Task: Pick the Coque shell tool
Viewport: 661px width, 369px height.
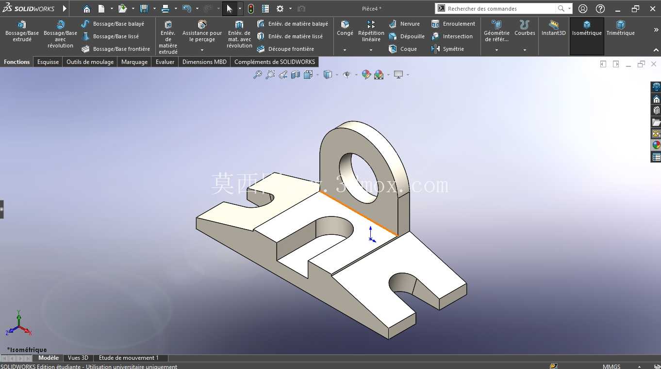Action: coord(403,49)
